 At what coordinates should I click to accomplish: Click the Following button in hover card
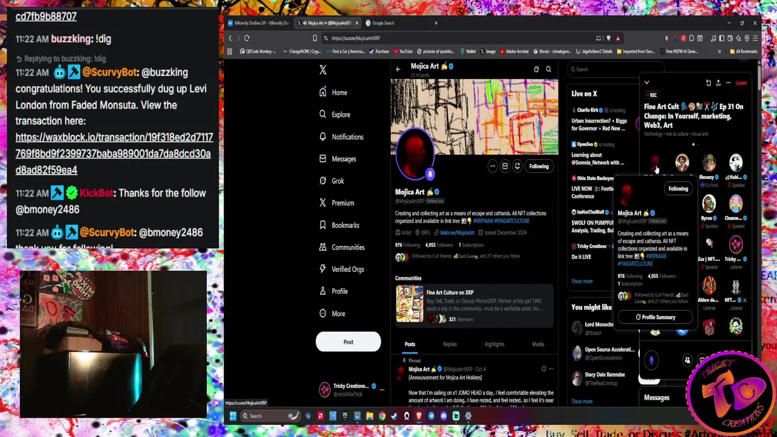(678, 189)
